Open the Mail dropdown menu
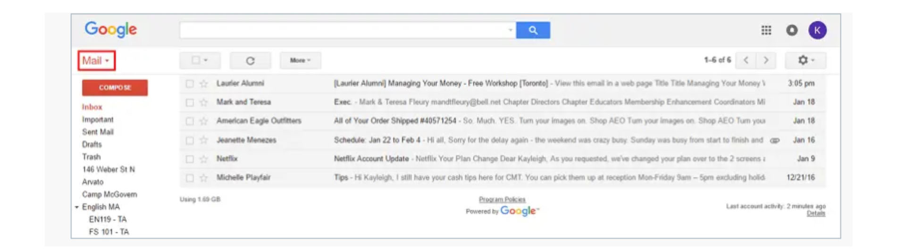The image size is (906, 252). (96, 60)
